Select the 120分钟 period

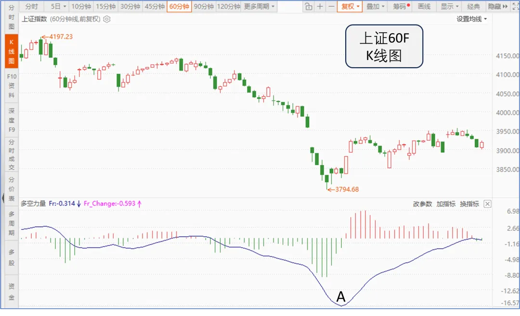[229, 6]
